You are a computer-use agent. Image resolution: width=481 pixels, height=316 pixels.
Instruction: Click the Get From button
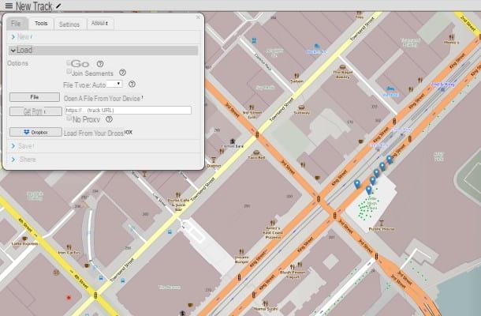[x=35, y=111]
